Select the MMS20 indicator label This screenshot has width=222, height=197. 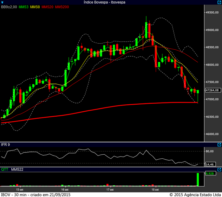click(48, 7)
